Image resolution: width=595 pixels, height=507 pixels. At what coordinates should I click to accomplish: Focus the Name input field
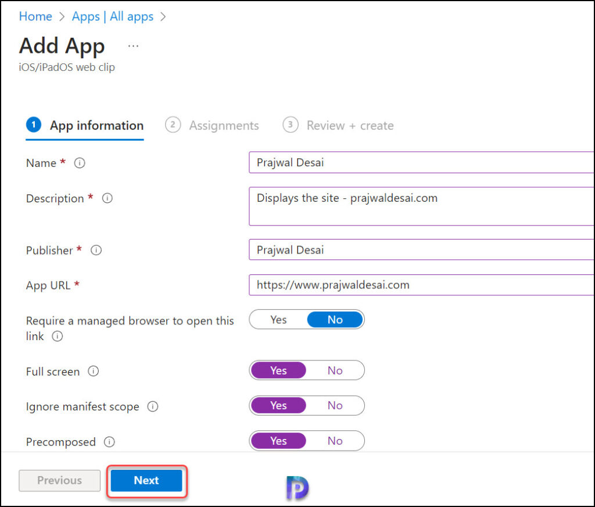click(421, 163)
